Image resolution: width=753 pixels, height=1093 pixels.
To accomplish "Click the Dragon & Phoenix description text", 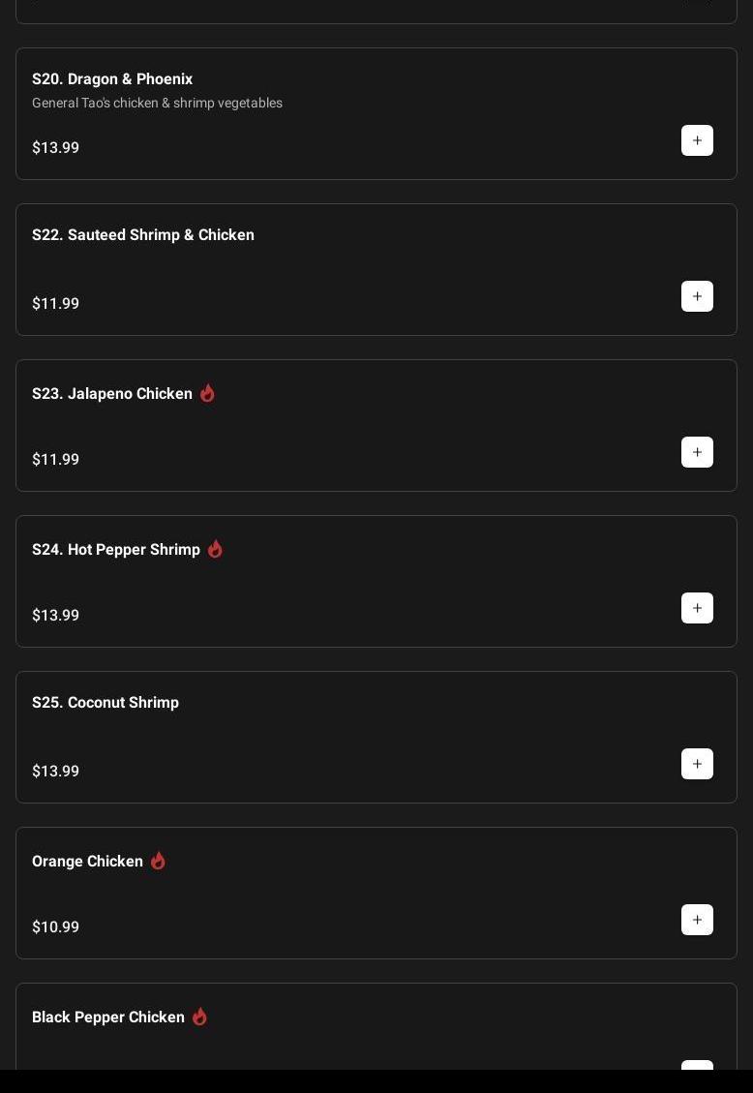I will [x=157, y=104].
